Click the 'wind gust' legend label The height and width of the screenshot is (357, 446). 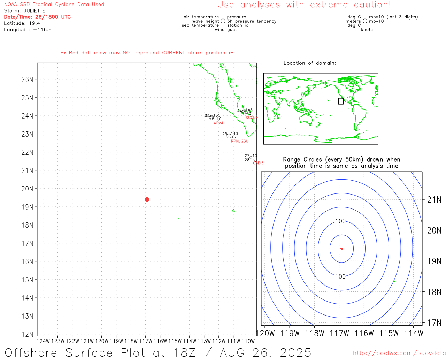click(x=226, y=29)
